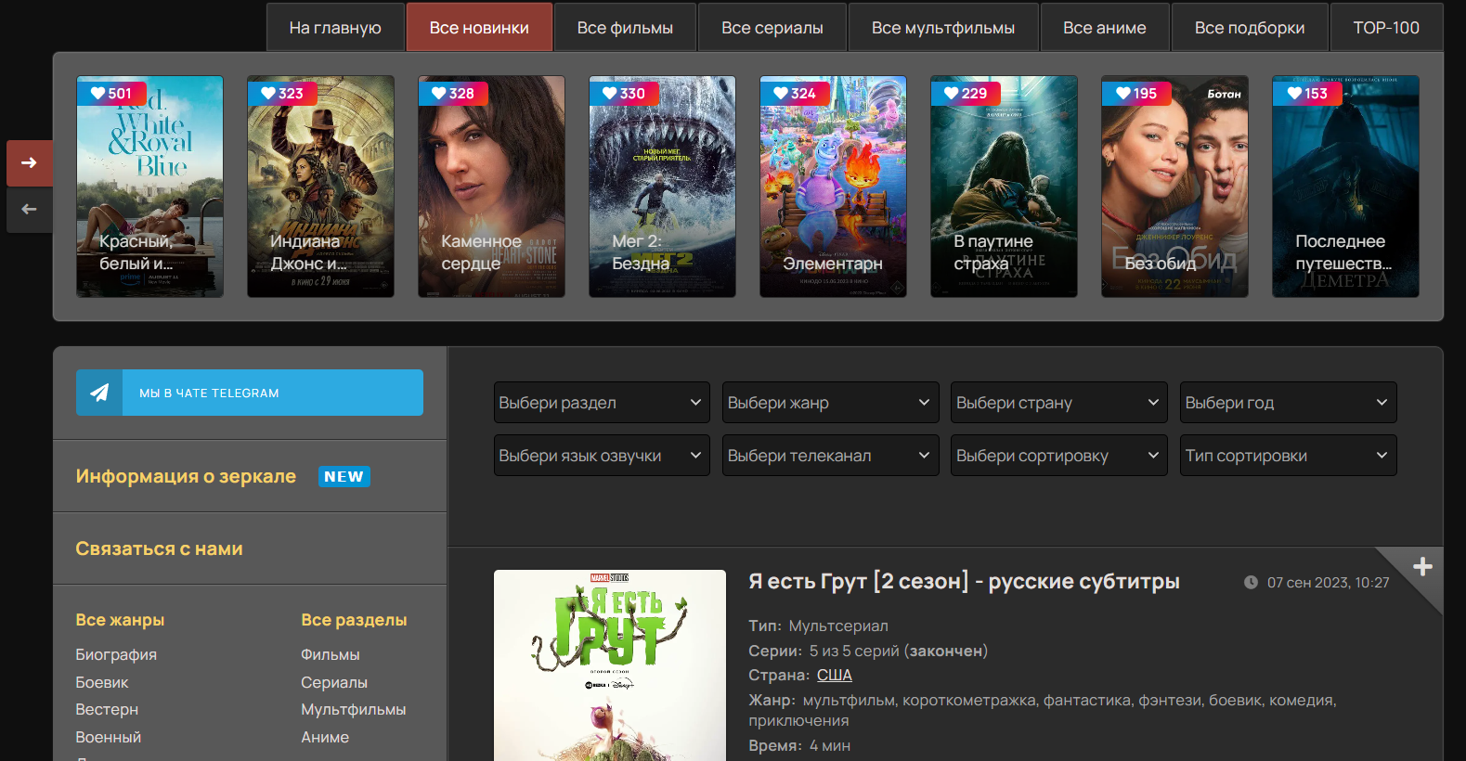Click the 501 likes heart badge

point(111,94)
